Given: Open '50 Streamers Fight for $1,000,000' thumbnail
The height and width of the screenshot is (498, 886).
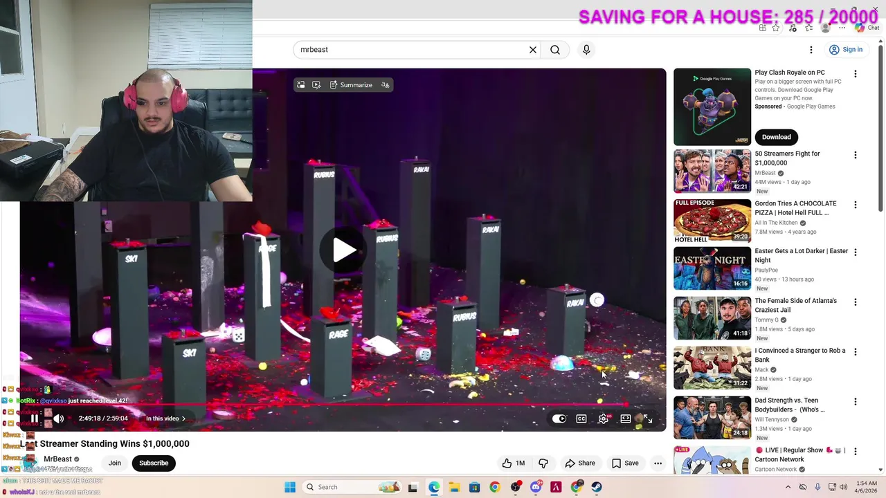Looking at the screenshot, I should click(x=712, y=171).
